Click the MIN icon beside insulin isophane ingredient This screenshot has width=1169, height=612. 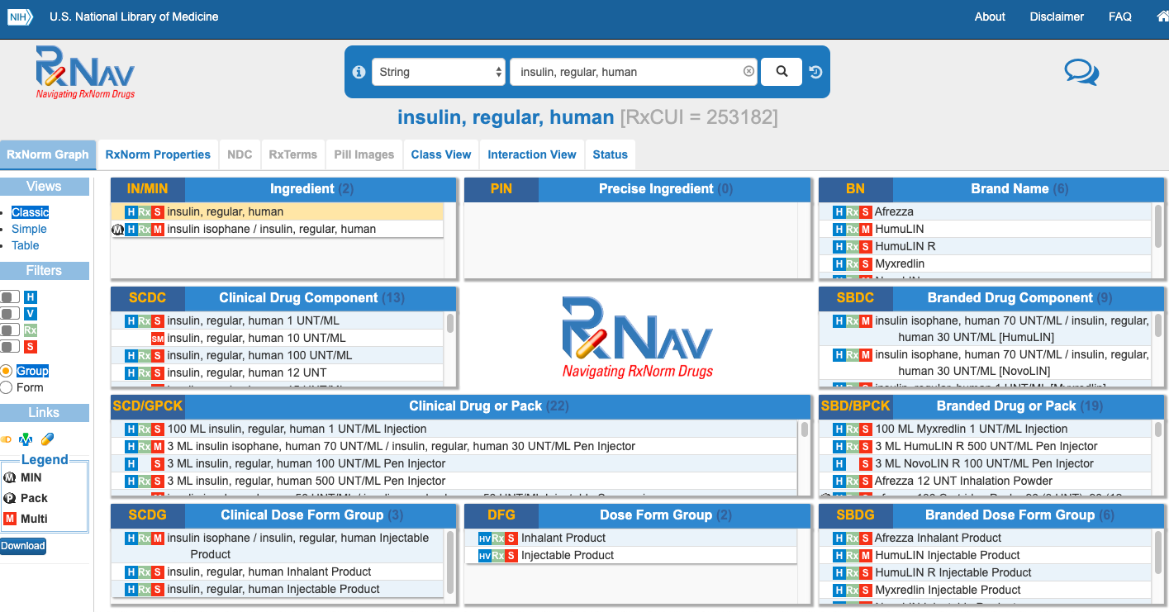pyautogui.click(x=117, y=230)
